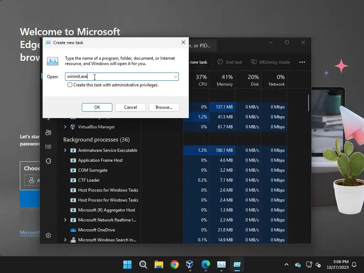Open File Explorer from taskbar
Image resolution: width=364 pixels, height=273 pixels.
(x=159, y=264)
